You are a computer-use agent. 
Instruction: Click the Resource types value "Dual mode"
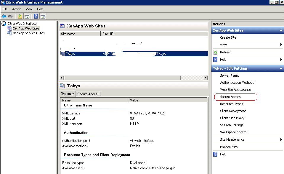(138, 163)
